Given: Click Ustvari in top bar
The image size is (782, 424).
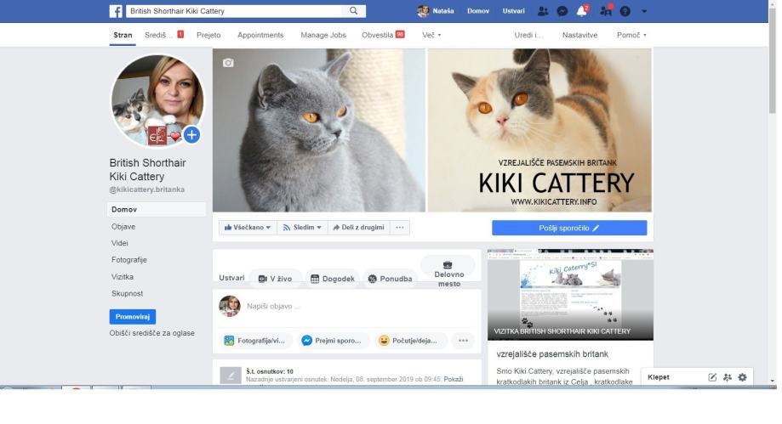Looking at the screenshot, I should click(x=513, y=11).
